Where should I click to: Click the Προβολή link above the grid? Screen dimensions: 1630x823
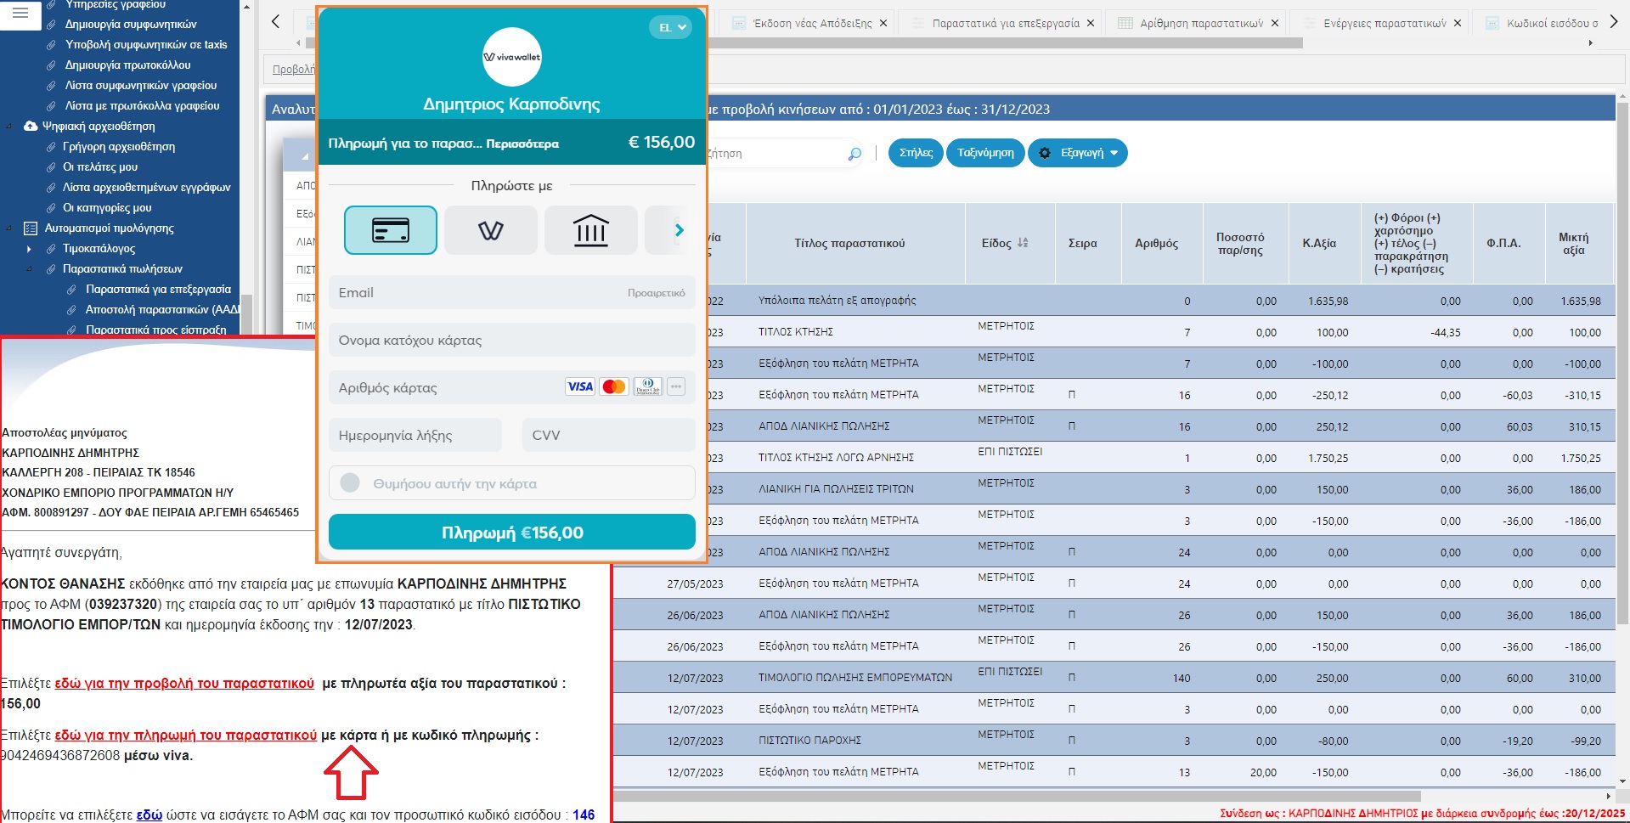293,70
